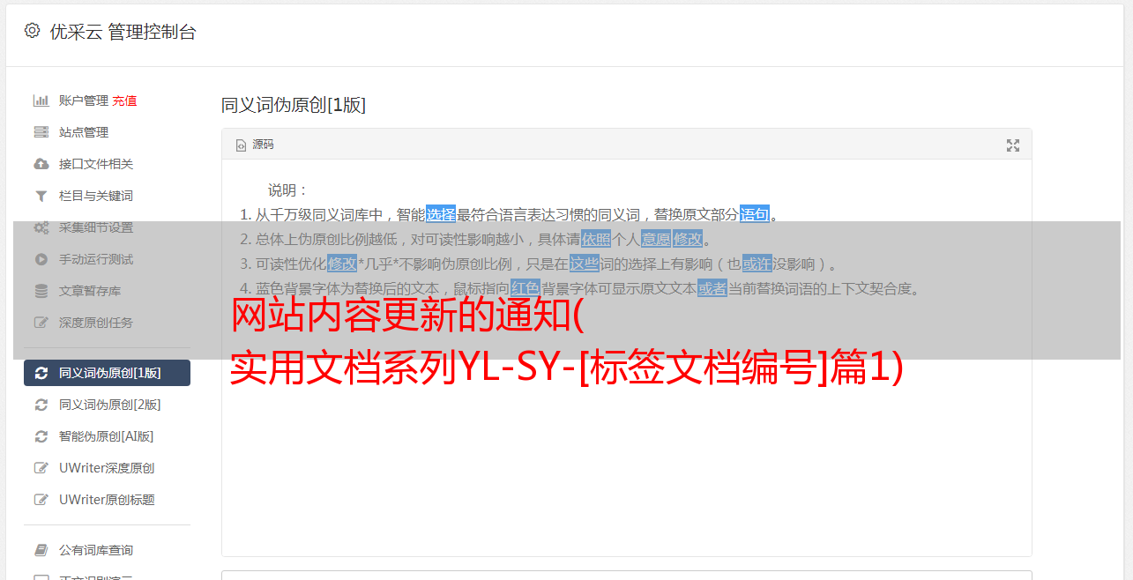This screenshot has height=580, width=1133.
Task: Go to 站点管理 in the sidebar
Action: tap(84, 132)
